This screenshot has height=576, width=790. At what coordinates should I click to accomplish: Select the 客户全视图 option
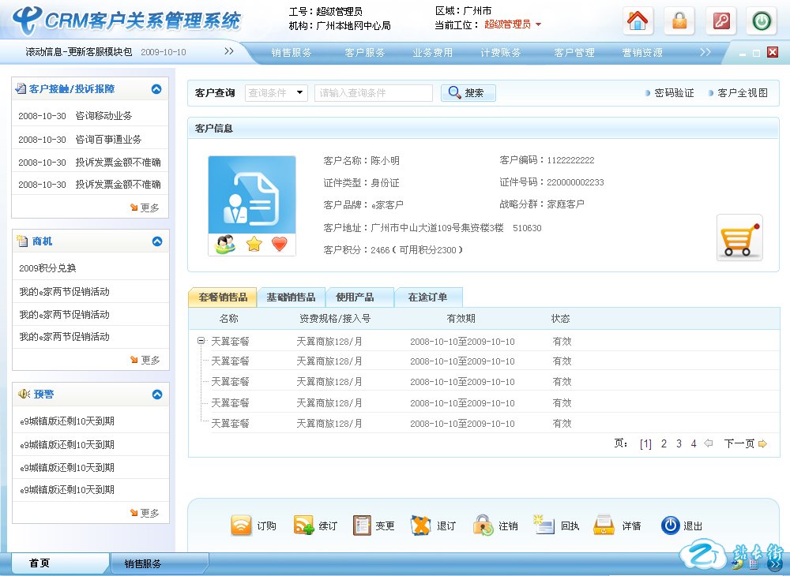coord(742,93)
